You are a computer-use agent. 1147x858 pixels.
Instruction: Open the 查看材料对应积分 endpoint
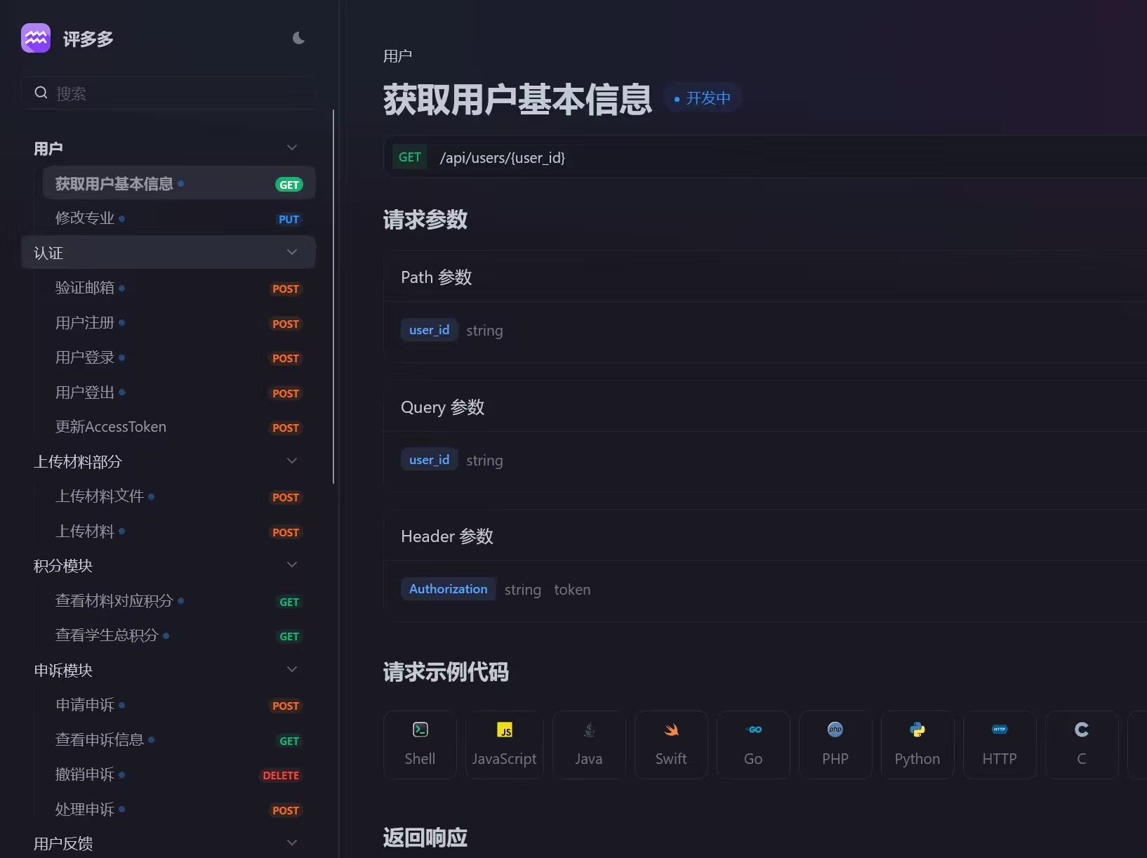click(179, 601)
